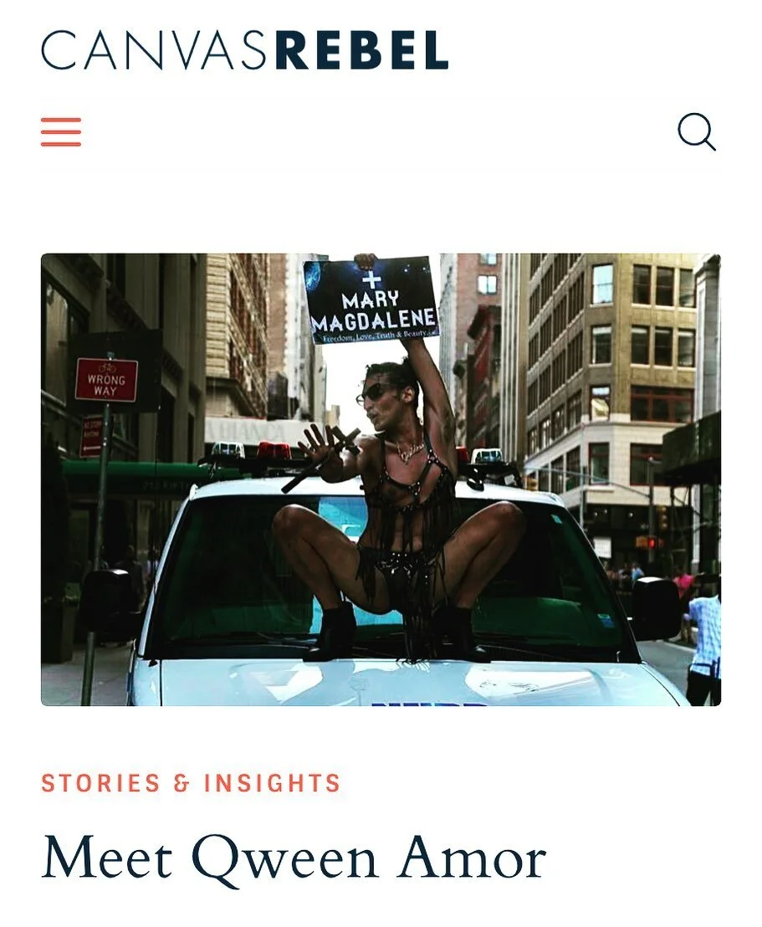Open the Stories & Insights category
This screenshot has height=927, width=762.
(191, 782)
